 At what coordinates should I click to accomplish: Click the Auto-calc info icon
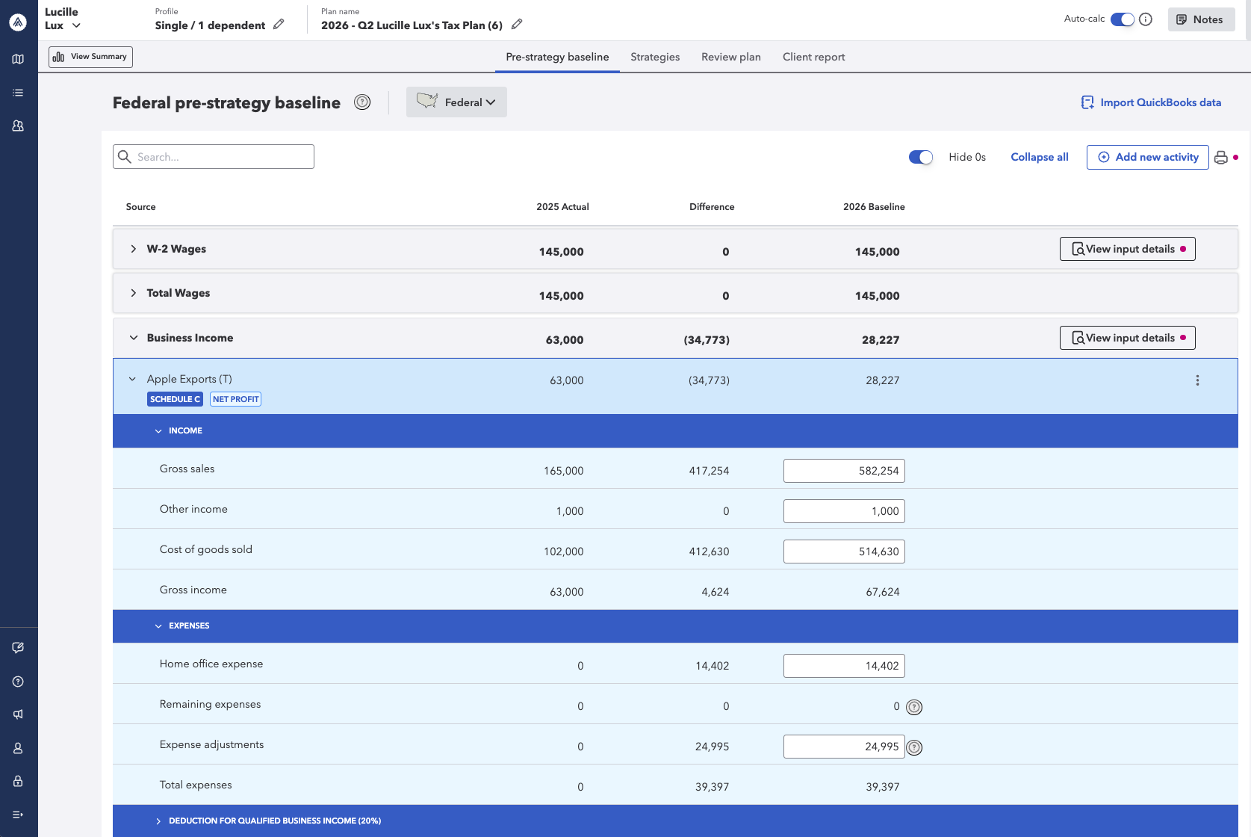[x=1146, y=19]
